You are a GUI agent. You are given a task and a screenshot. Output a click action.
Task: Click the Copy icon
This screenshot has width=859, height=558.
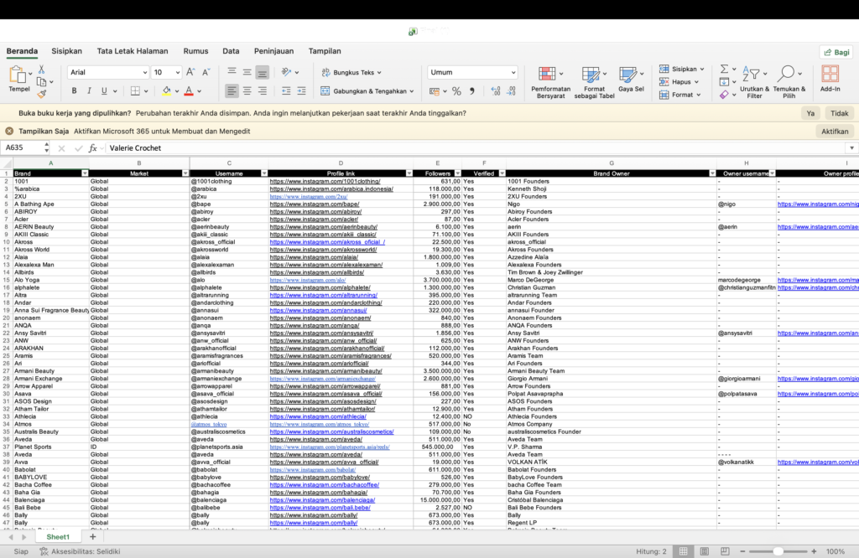(41, 82)
